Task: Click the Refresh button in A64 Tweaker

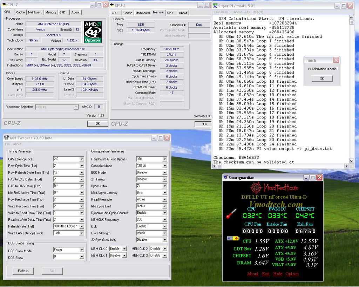Action: (23, 271)
